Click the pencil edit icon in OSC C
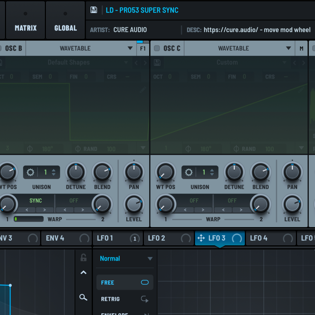315x315 pixels. [x=301, y=90]
